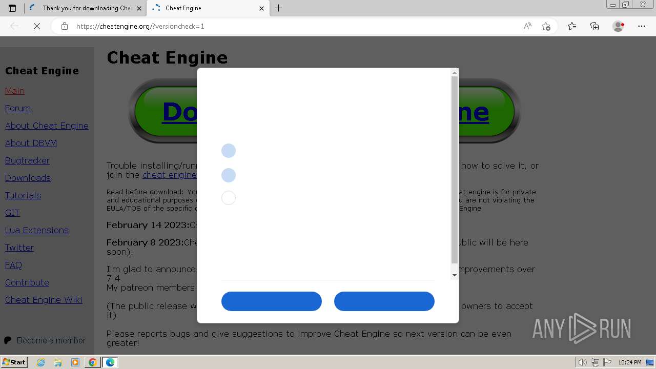The height and width of the screenshot is (369, 656).
Task: Go to Downloads link
Action: click(x=28, y=178)
